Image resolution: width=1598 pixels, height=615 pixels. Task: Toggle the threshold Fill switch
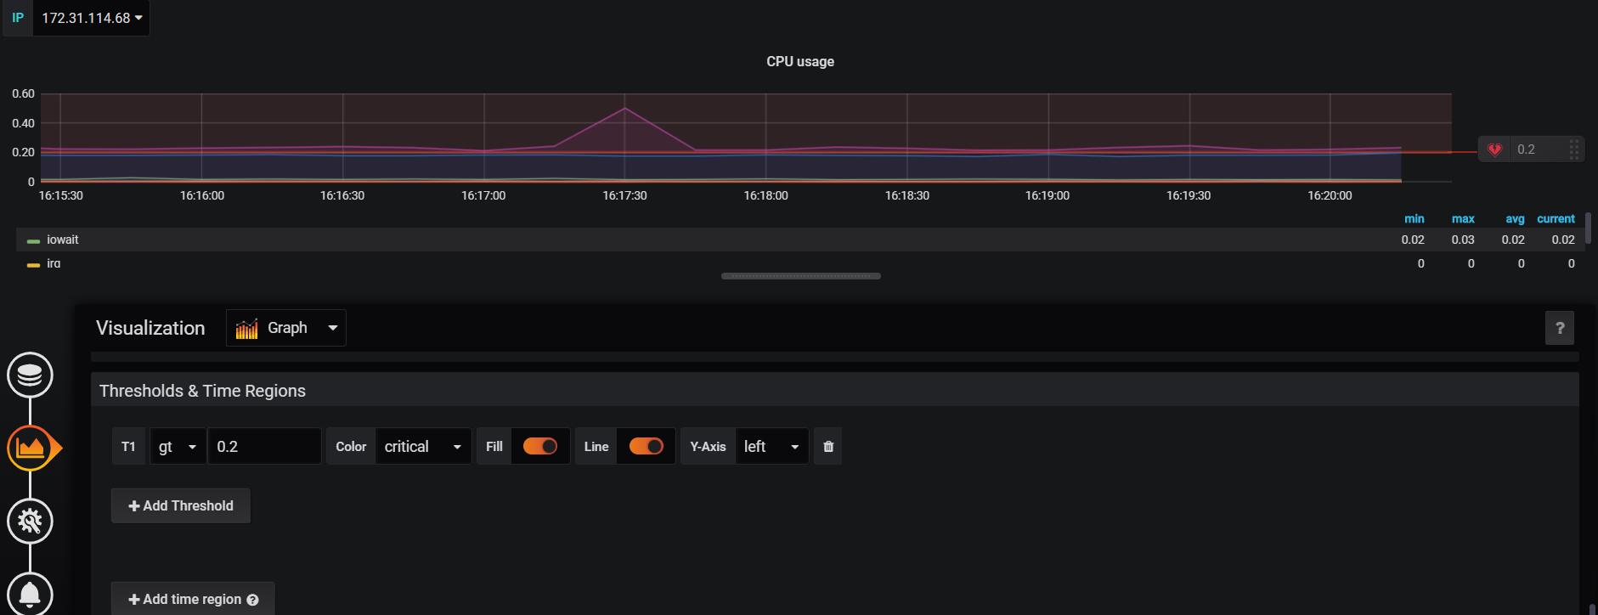point(539,447)
